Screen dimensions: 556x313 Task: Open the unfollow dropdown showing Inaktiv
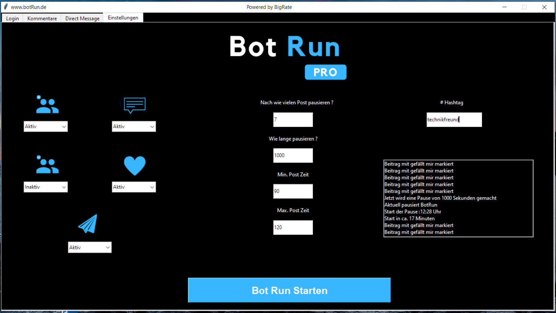46,187
